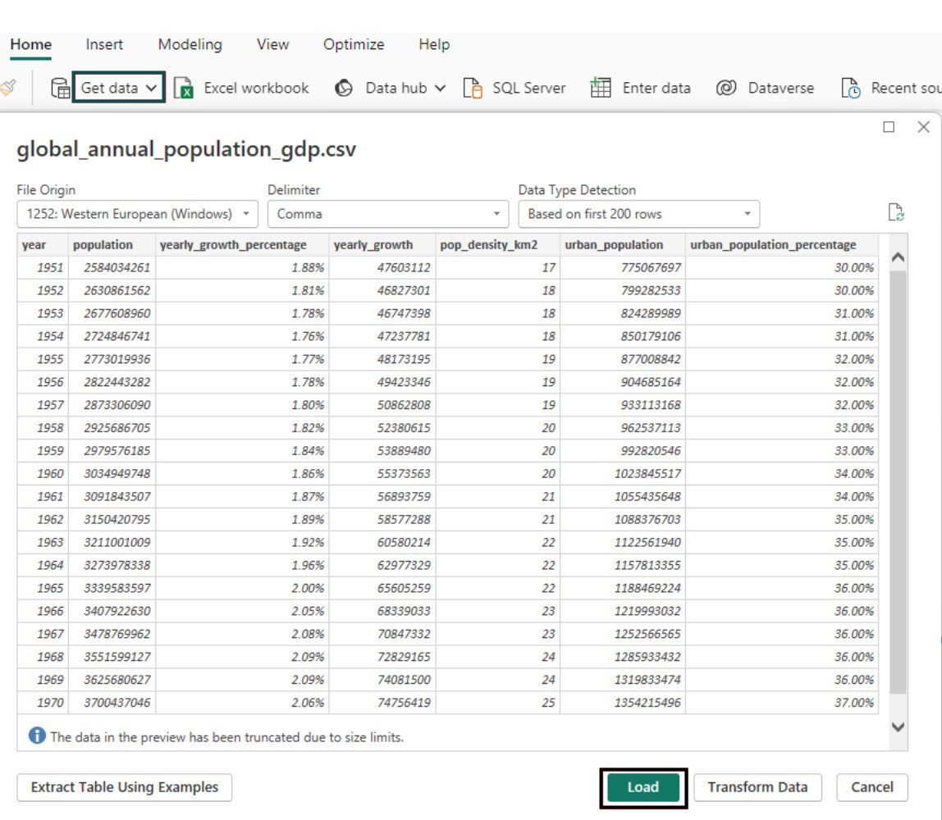This screenshot has height=820, width=942.
Task: Click Extract Table Using Examples
Action: pyautogui.click(x=124, y=786)
